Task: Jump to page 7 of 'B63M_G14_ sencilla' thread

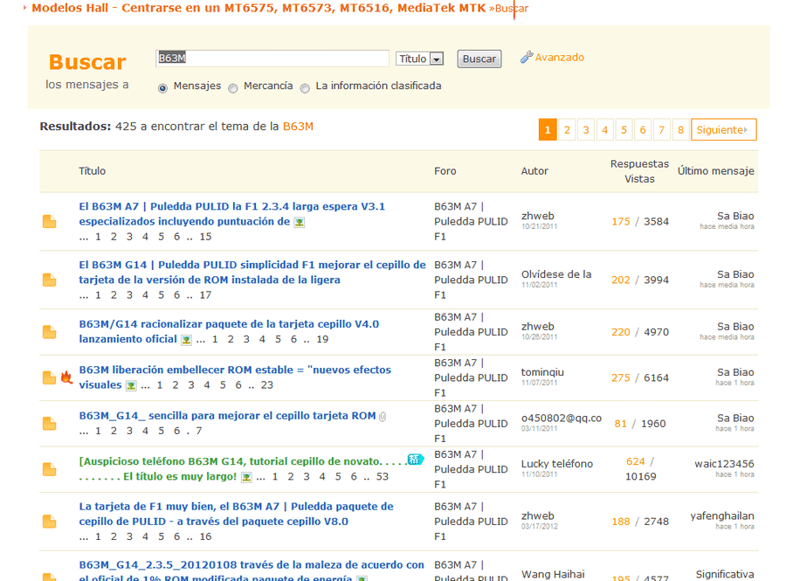Action: click(x=199, y=431)
